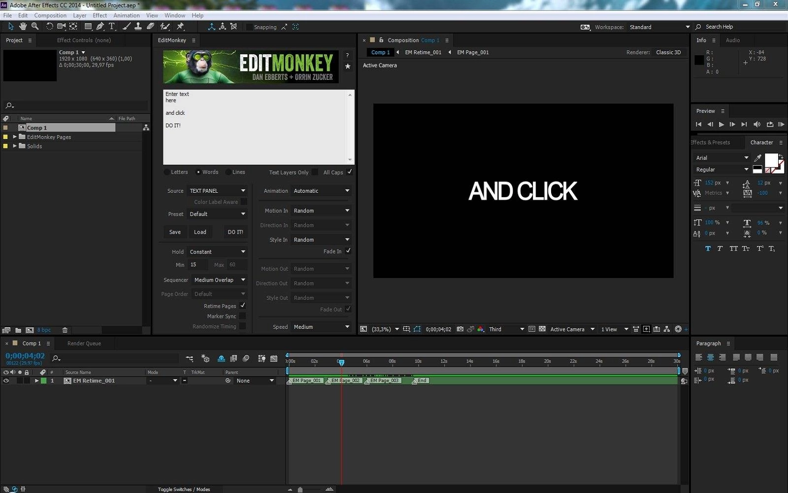Select the Selection arrow tool
Screen dimensions: 788x493
pos(11,27)
